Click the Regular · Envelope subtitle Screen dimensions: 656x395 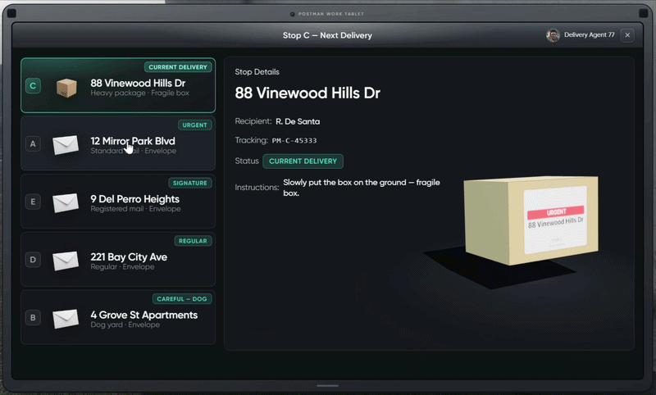click(122, 266)
